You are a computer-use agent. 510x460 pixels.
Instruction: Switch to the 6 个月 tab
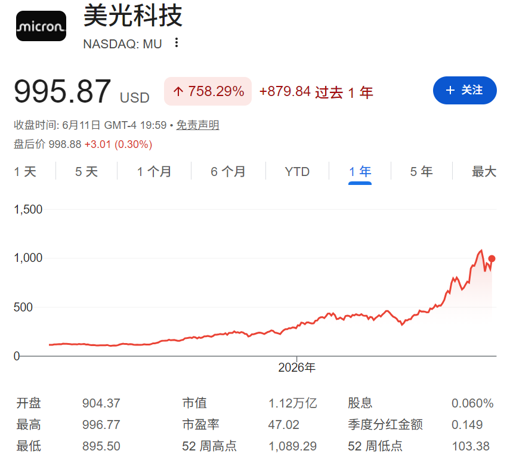[x=228, y=171]
